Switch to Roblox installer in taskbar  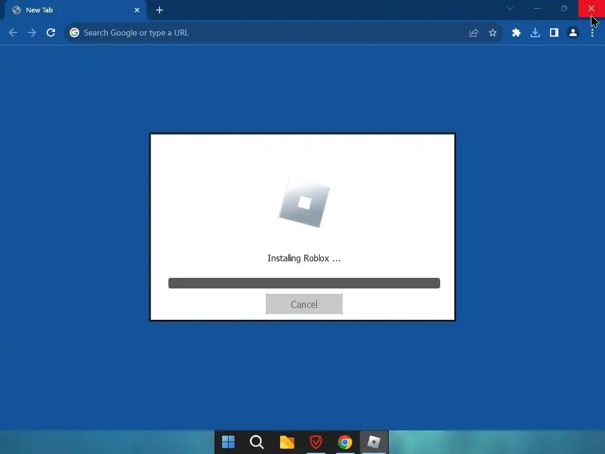(x=374, y=442)
